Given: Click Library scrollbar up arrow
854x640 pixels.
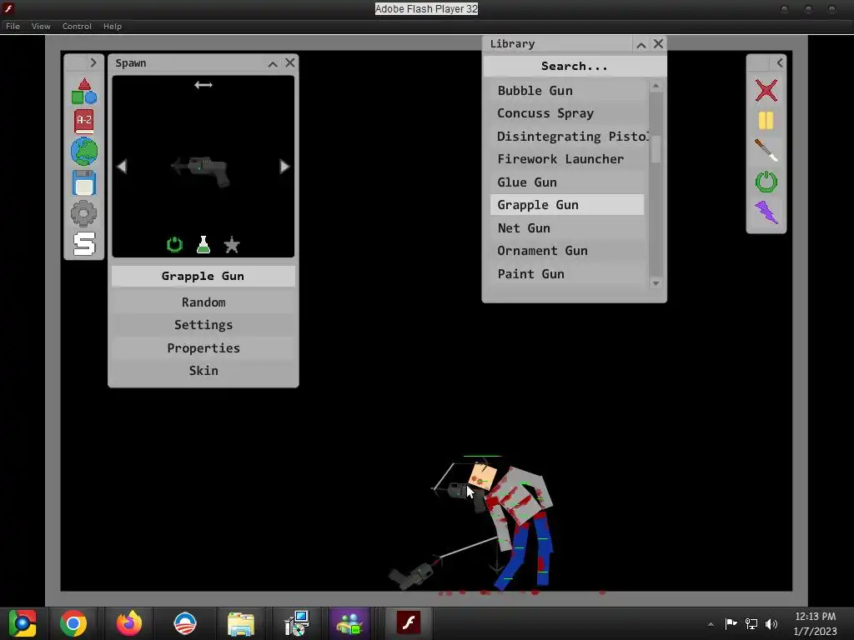Looking at the screenshot, I should pyautogui.click(x=656, y=86).
